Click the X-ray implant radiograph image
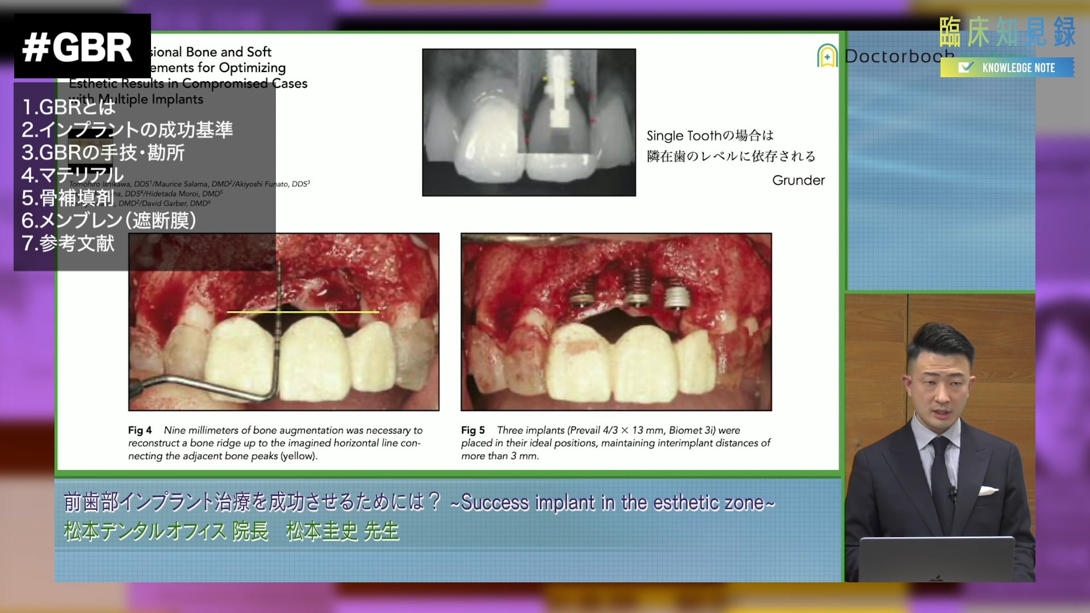 pos(529,122)
